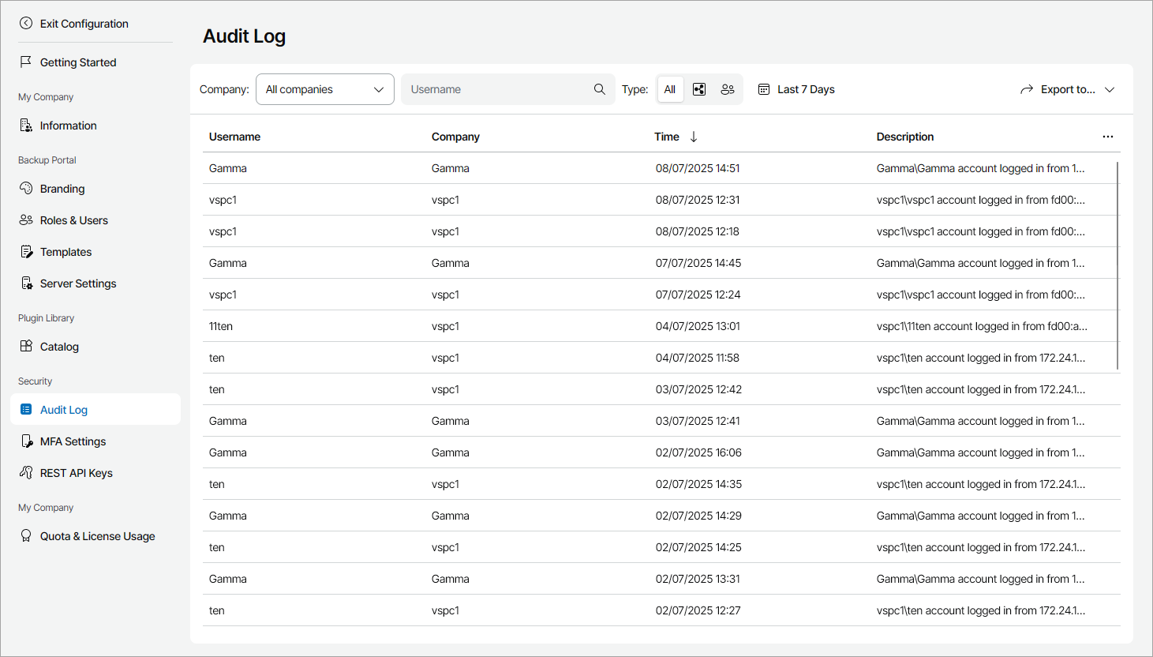The image size is (1153, 657).
Task: Open Server Settings
Action: (x=77, y=283)
